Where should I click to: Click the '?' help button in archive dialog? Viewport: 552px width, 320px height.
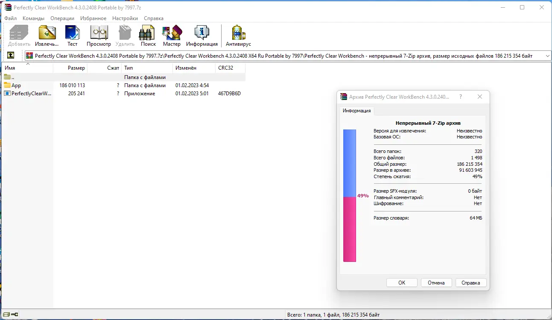(461, 97)
